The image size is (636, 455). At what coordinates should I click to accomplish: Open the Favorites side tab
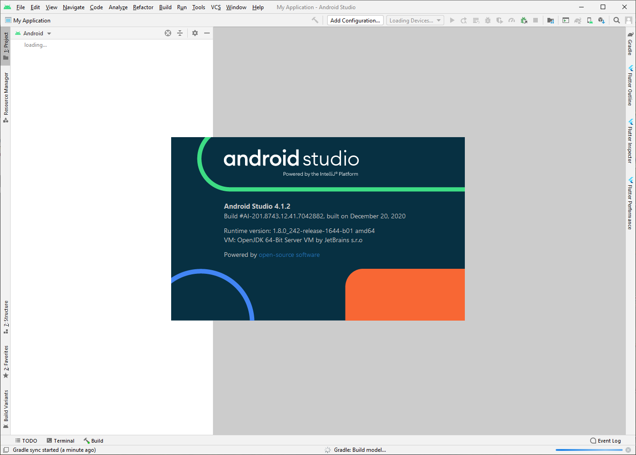click(x=6, y=361)
